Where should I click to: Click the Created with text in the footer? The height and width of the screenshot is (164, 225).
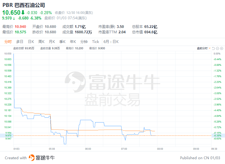16,158
